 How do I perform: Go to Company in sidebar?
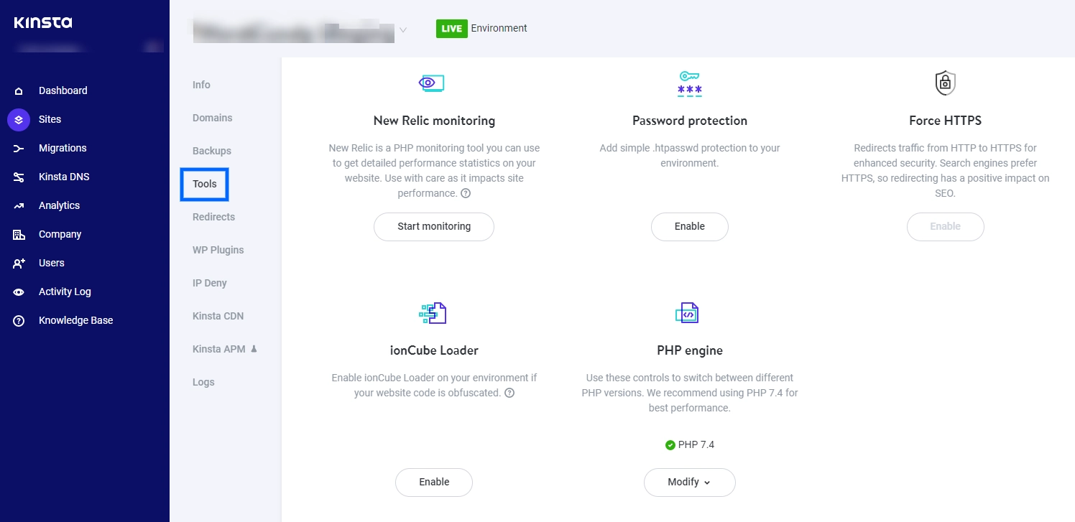60,234
